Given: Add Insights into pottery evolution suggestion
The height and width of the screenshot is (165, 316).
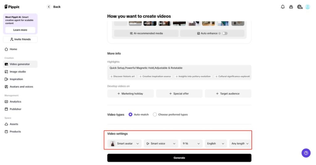Looking at the screenshot, I should pyautogui.click(x=193, y=77).
